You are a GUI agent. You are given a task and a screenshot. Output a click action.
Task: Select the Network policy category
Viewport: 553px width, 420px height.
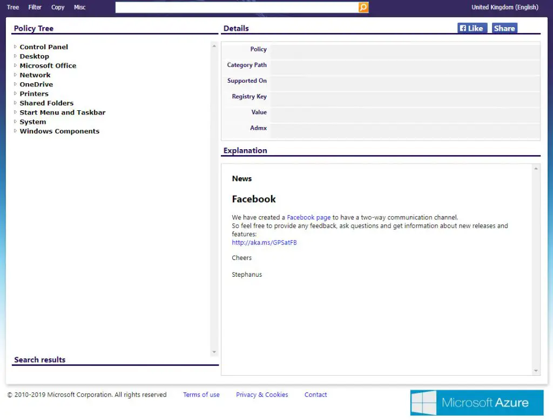click(35, 75)
